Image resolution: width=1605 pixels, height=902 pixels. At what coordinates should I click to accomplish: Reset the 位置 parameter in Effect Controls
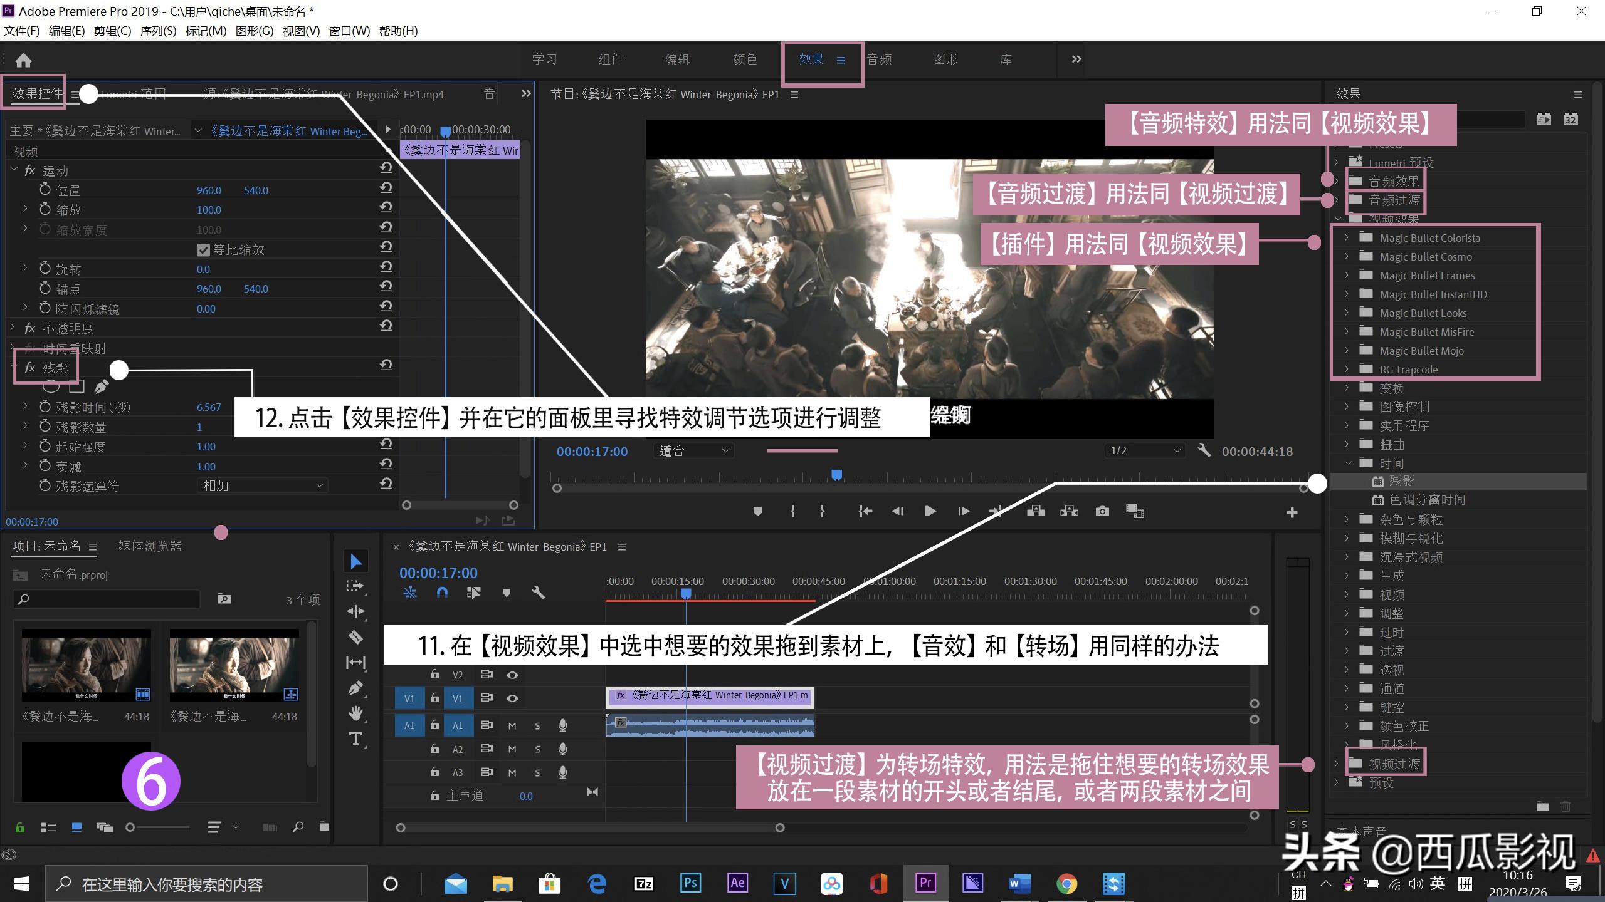point(386,187)
